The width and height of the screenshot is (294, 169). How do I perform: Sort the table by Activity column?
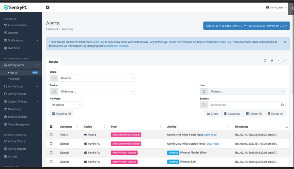point(198,127)
